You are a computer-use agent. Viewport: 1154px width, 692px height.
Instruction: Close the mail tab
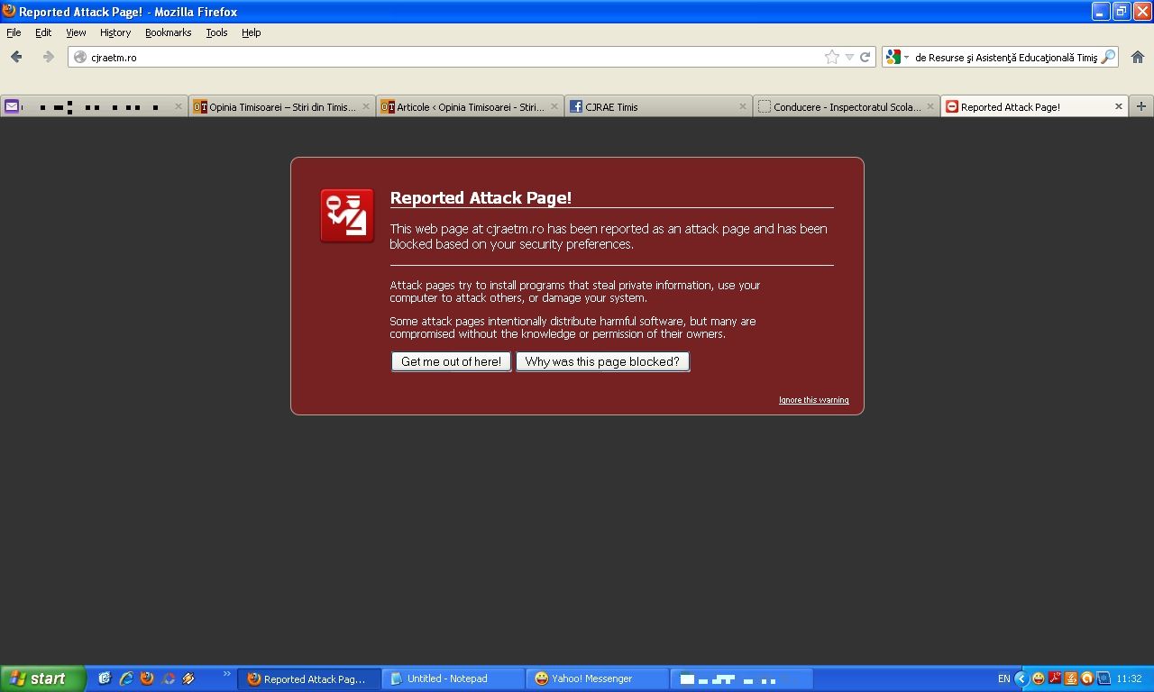(x=178, y=106)
